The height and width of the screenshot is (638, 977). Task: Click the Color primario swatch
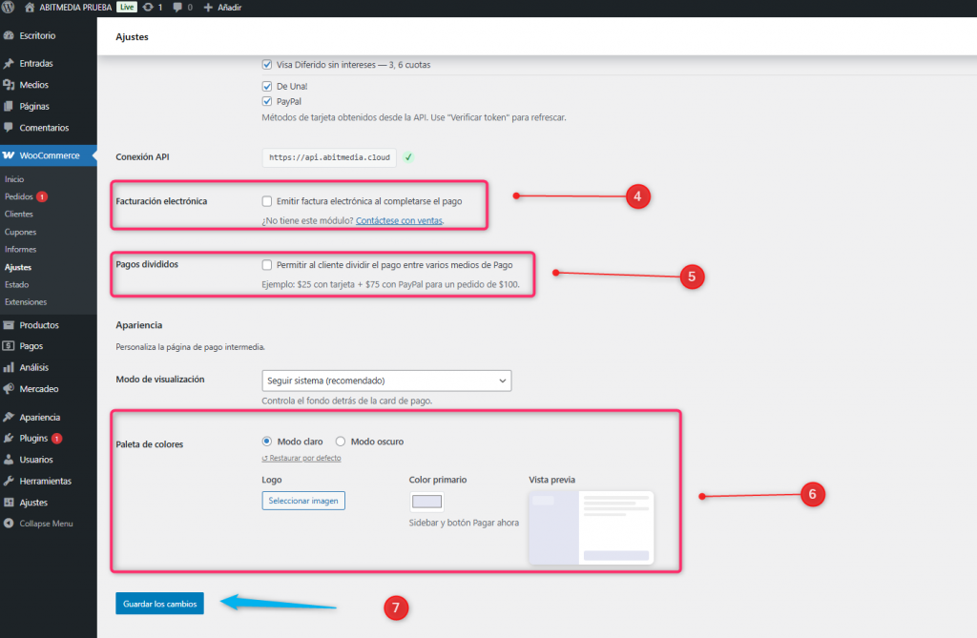click(426, 502)
